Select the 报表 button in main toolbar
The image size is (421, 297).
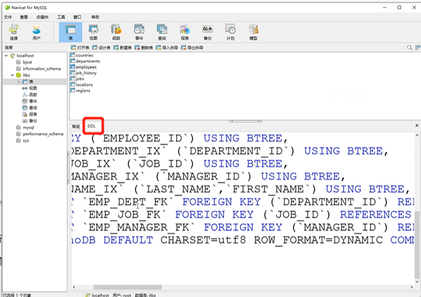coord(185,32)
